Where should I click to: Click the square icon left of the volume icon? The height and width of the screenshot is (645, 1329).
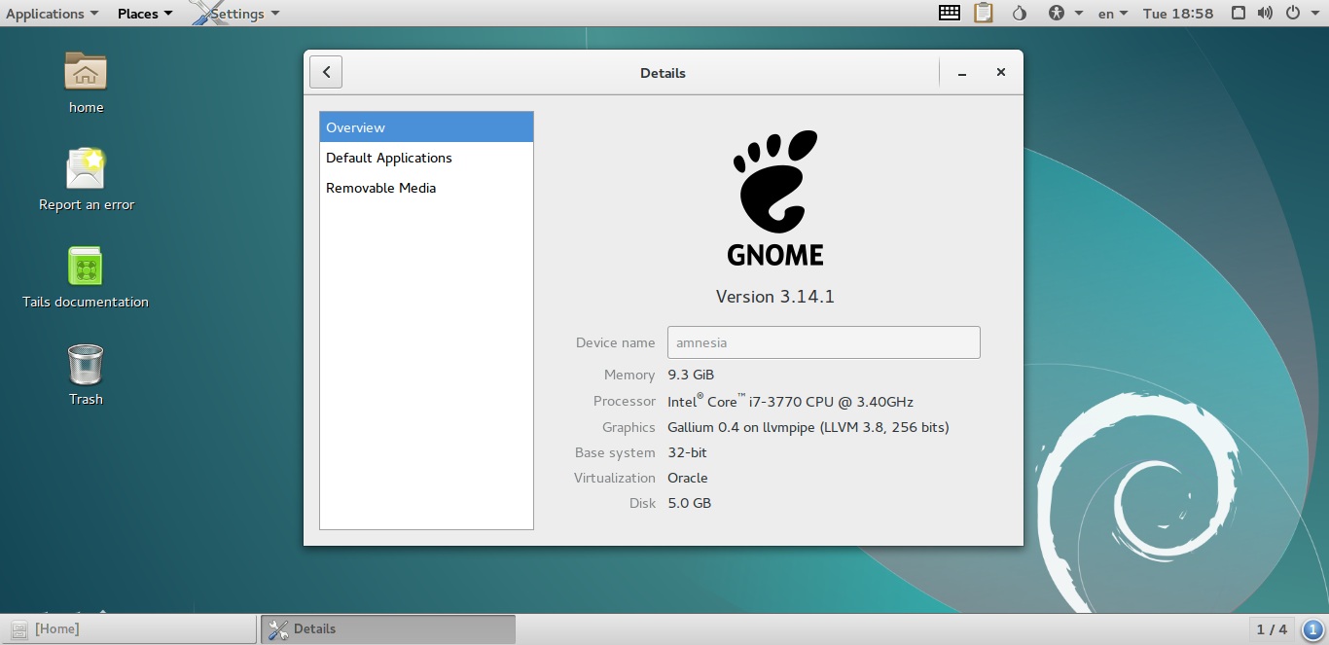[1239, 14]
